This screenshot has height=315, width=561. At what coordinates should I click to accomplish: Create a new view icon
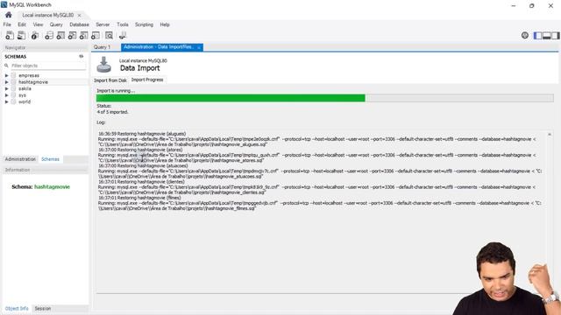(x=72, y=35)
